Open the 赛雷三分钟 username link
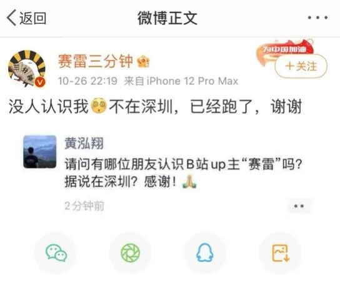Screen dimensions: 340x287 [x=95, y=62]
